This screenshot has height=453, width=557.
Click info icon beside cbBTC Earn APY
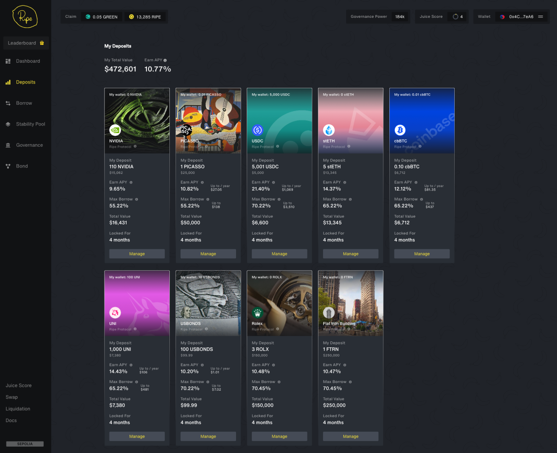click(x=416, y=182)
